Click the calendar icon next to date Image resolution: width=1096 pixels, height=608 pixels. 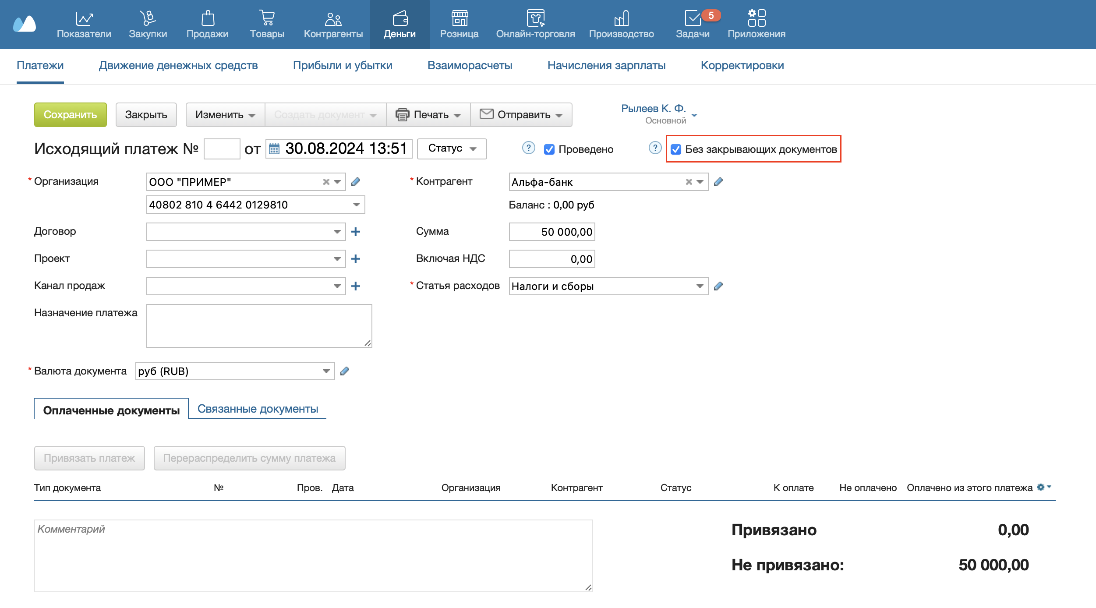(274, 148)
